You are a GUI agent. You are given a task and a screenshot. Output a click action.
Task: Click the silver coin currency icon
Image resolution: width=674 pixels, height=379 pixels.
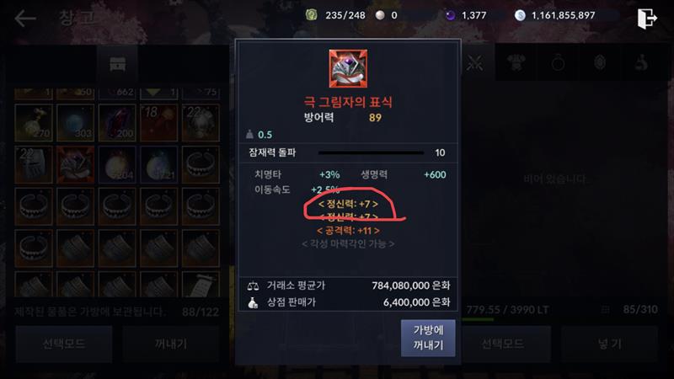click(520, 15)
